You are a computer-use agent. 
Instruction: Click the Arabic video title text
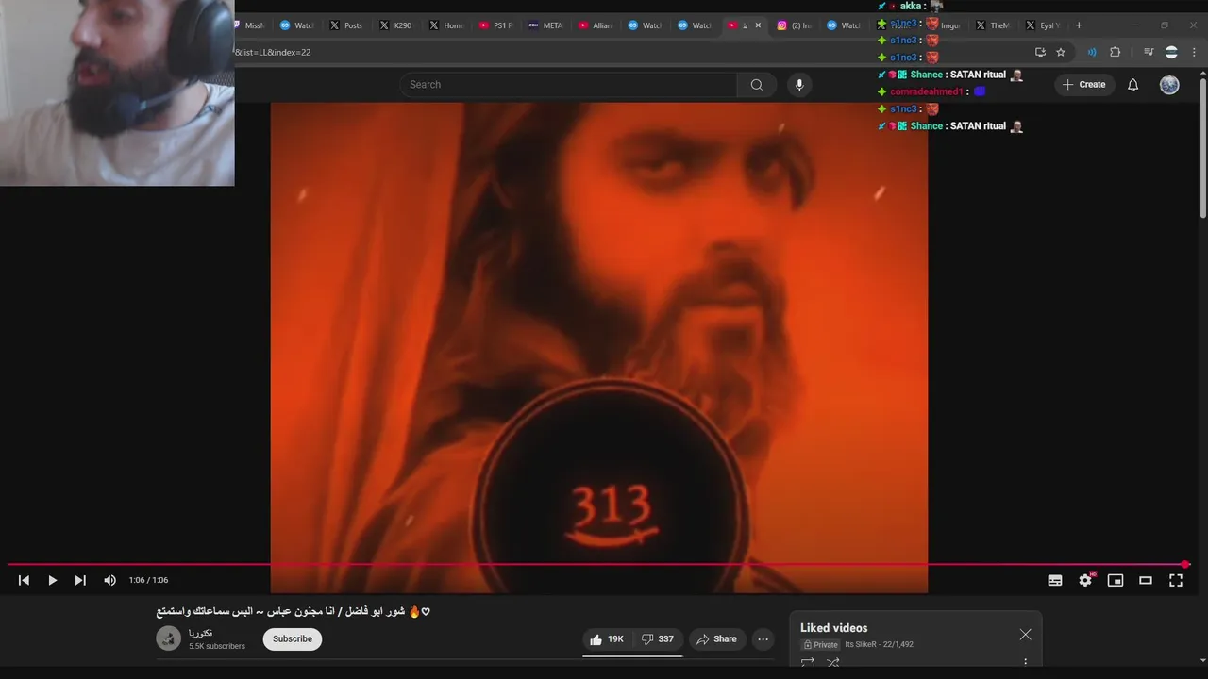(x=294, y=612)
